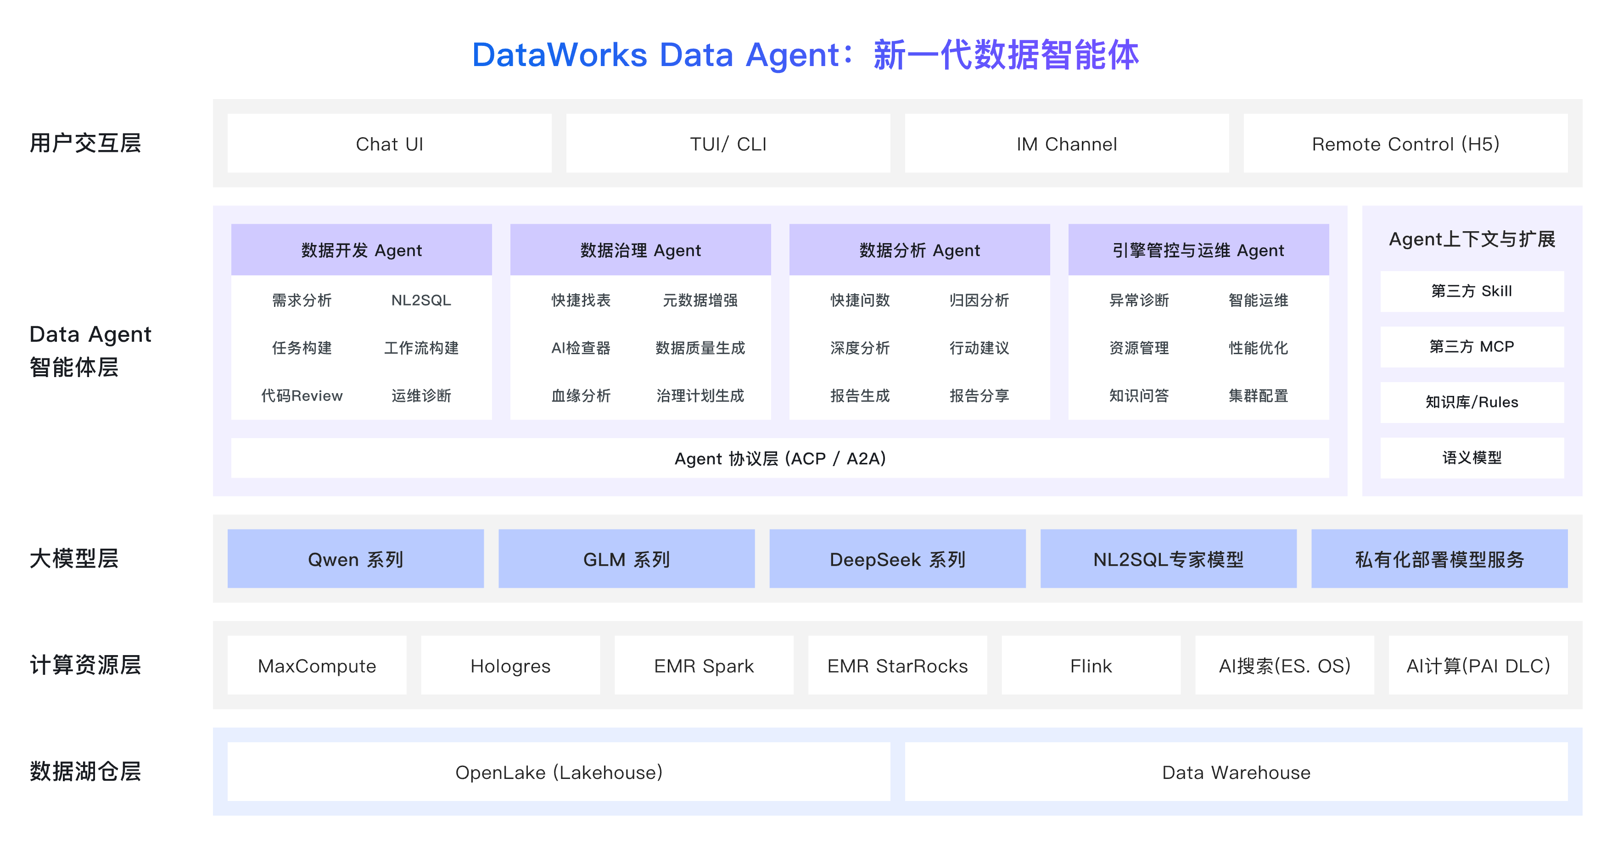
Task: Click the 计算资源层 layer label
Action: pyautogui.click(x=85, y=665)
